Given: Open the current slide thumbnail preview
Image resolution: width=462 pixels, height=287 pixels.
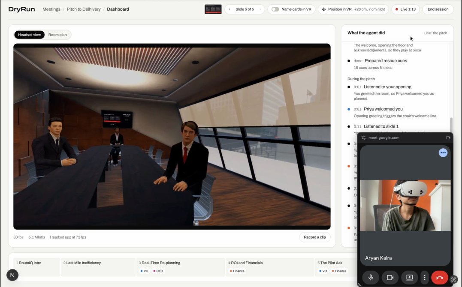Looking at the screenshot, I should (213, 9).
